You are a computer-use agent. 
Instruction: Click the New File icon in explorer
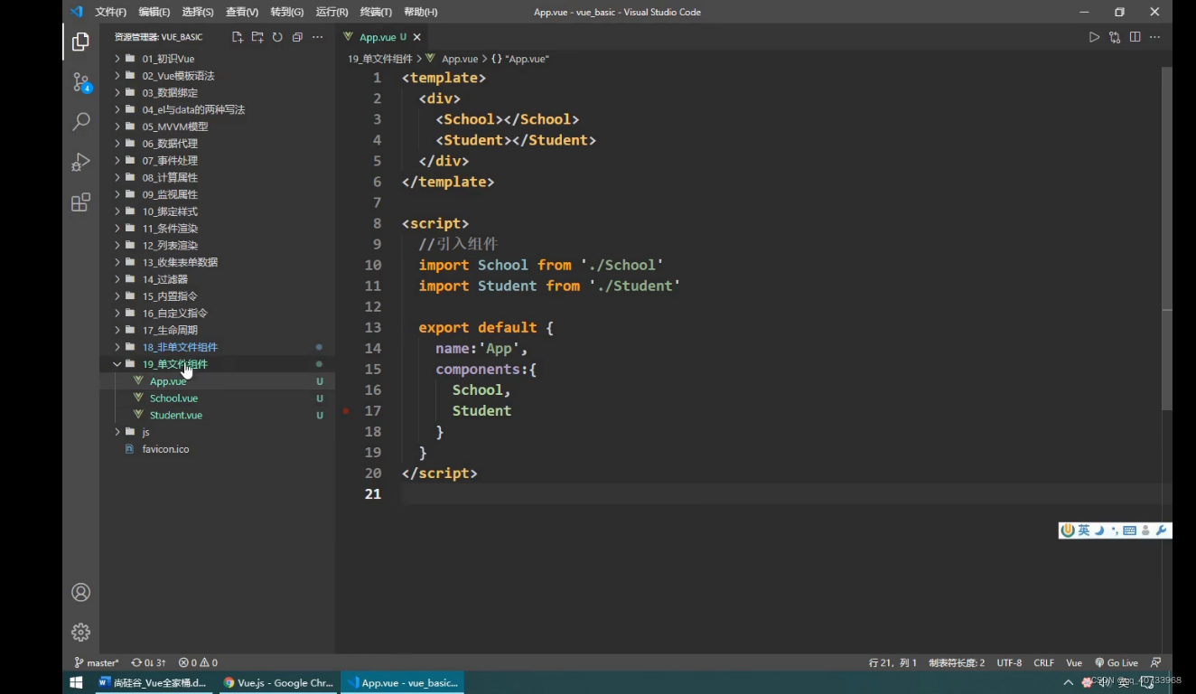pyautogui.click(x=238, y=37)
